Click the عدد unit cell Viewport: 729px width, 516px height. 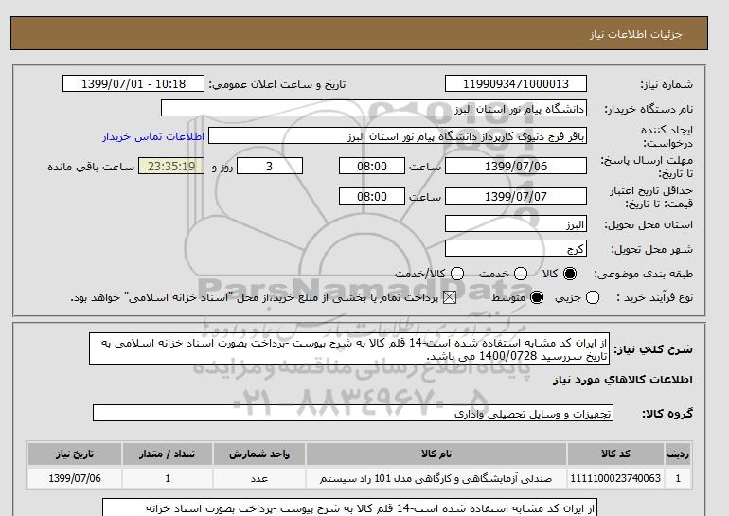(259, 478)
